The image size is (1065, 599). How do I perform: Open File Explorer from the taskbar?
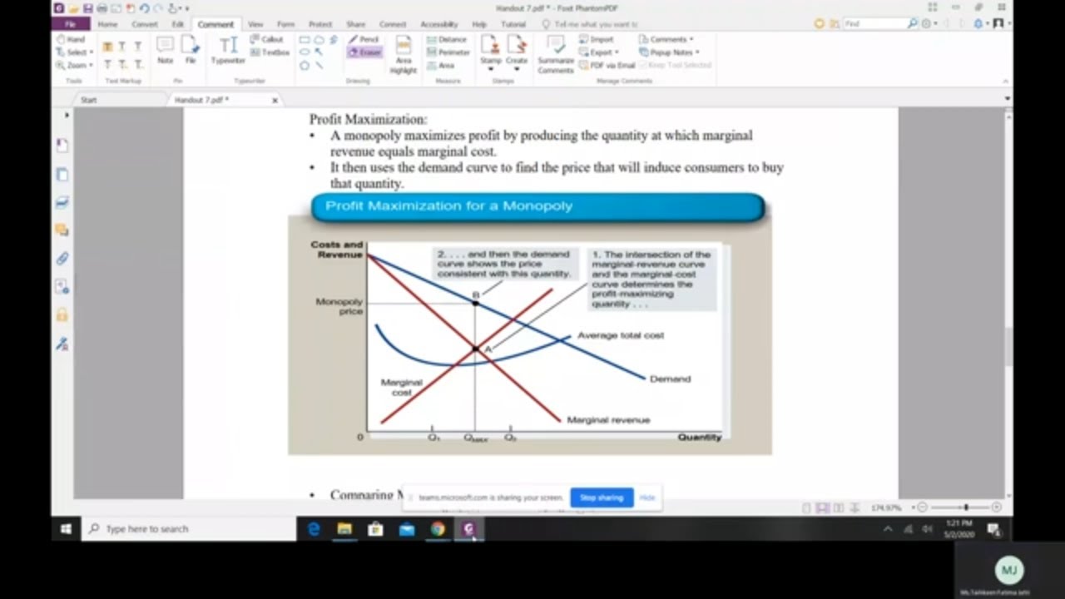pyautogui.click(x=344, y=529)
